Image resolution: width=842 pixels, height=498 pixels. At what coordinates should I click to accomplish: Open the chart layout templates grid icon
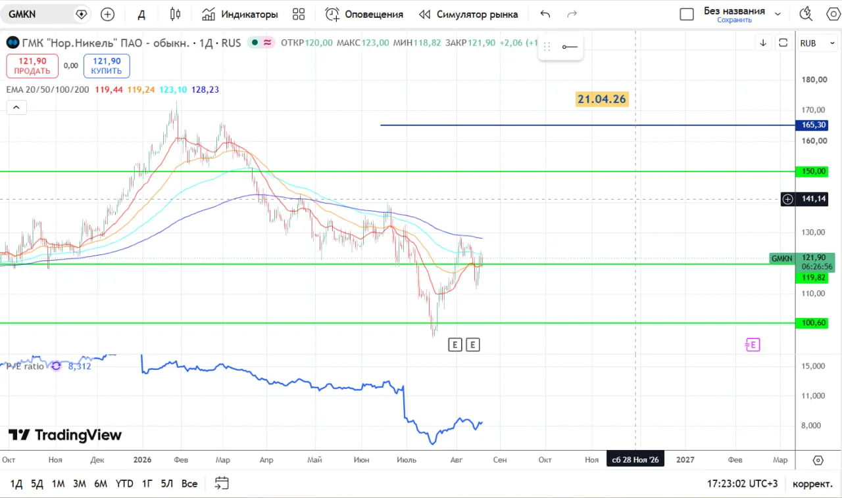(299, 14)
